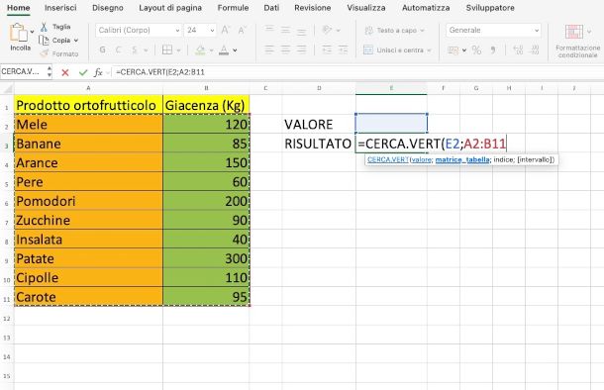Click the decrease indent icon
The height and width of the screenshot is (390, 604).
pyautogui.click(x=327, y=49)
